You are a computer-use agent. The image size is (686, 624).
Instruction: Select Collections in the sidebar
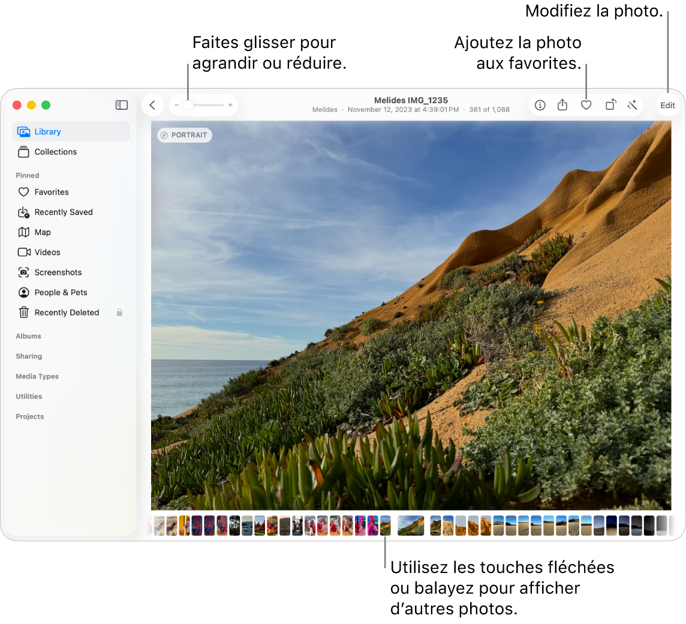coord(55,152)
